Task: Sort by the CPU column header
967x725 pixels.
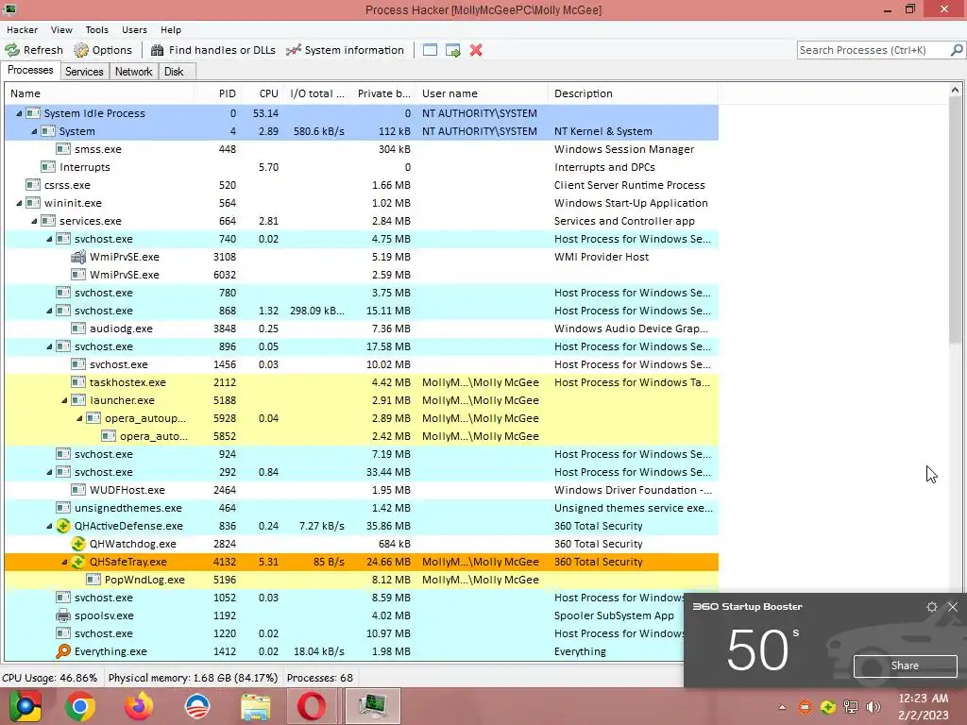Action: pos(263,93)
